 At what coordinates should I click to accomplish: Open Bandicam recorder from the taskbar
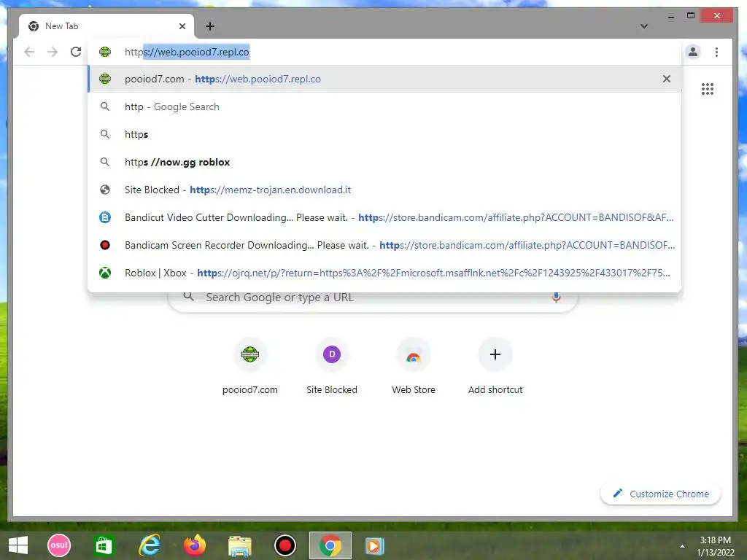pos(285,545)
